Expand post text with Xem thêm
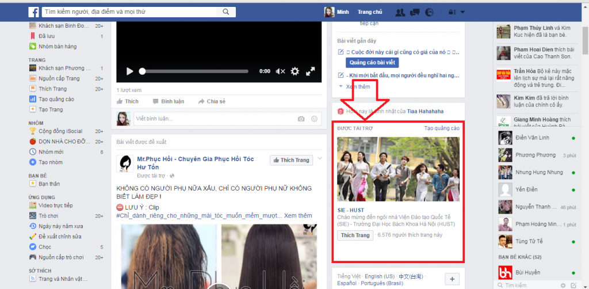 pos(298,216)
